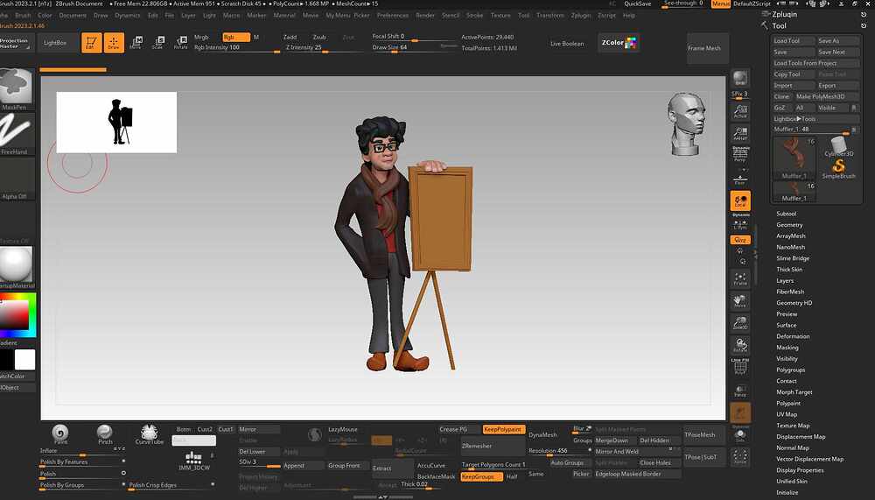Select the Cylinder3D tool thumbnail
Viewport: 875px width, 500px height.
click(x=838, y=146)
